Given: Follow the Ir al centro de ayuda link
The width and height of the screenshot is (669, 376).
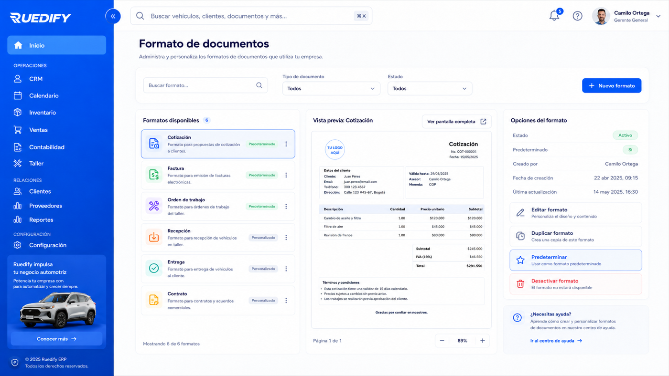Looking at the screenshot, I should tap(556, 341).
